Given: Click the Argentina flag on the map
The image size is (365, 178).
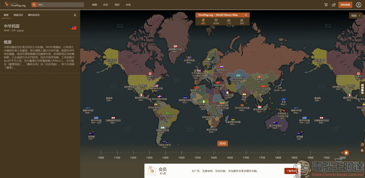Looking at the screenshot, I should (163, 128).
